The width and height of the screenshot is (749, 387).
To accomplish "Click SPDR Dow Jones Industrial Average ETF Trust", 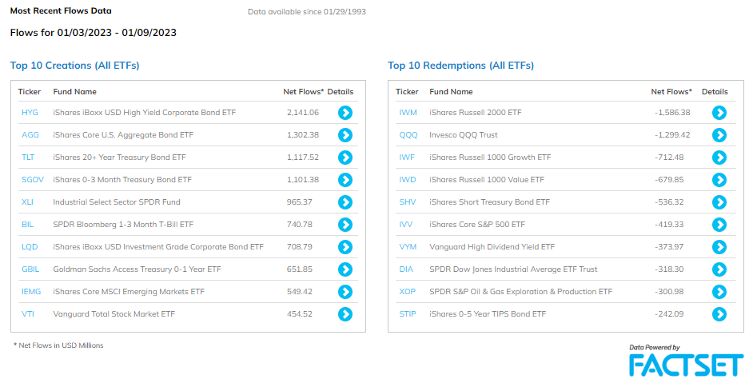I will click(513, 269).
